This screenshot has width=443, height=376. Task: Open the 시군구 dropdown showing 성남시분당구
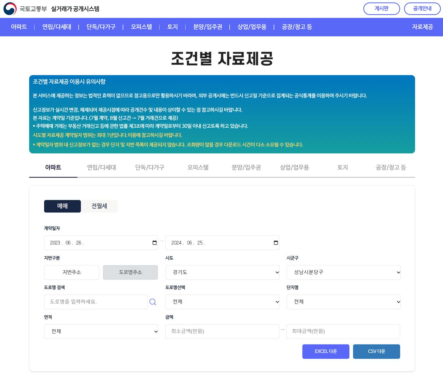(344, 272)
